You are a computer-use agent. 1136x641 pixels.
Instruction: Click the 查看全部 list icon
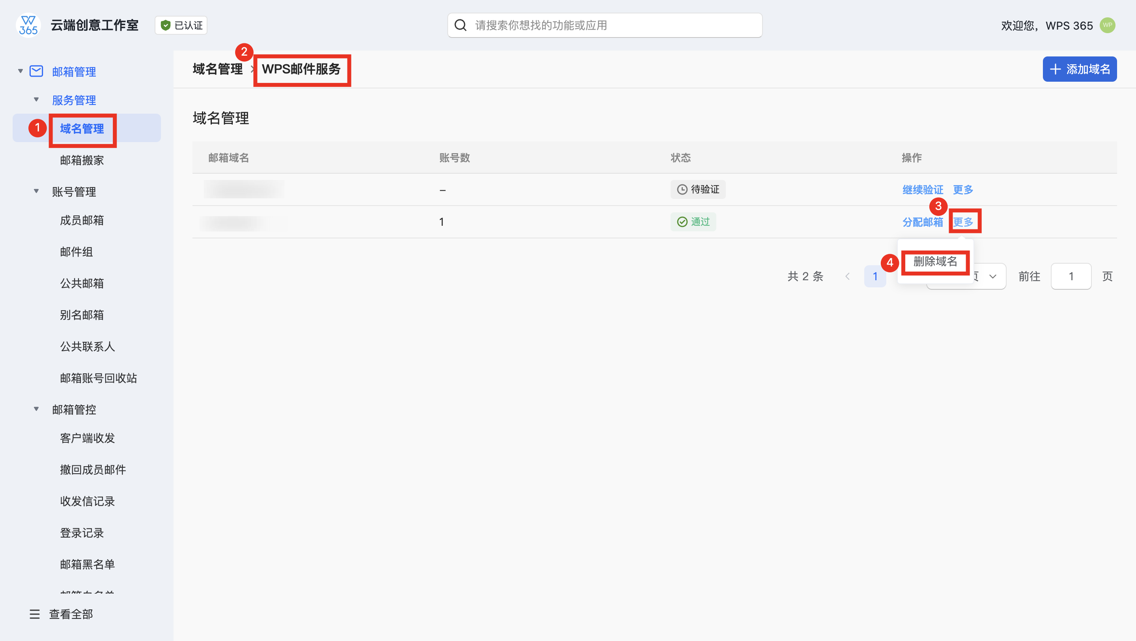[x=34, y=614]
